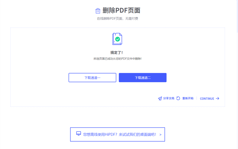Expand the HiPDF desktop banner chevron
The width and height of the screenshot is (238, 149).
coord(160,134)
